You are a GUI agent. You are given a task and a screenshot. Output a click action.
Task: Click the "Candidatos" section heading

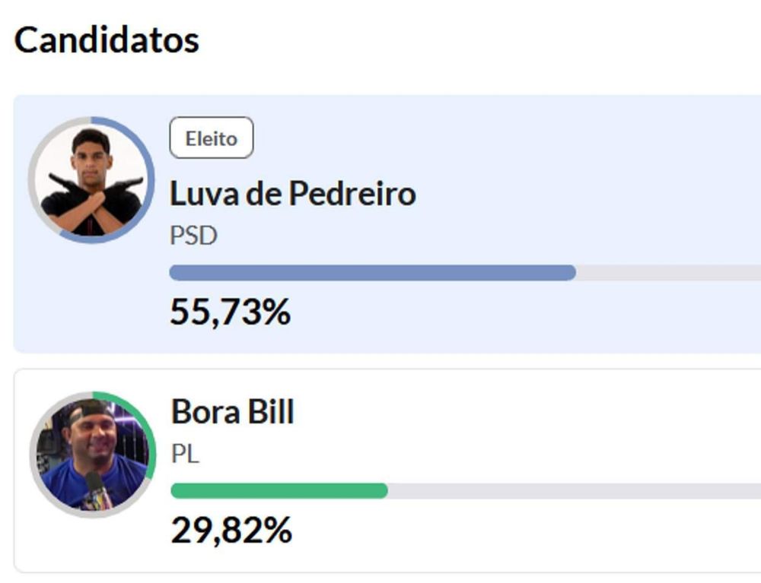click(x=107, y=40)
